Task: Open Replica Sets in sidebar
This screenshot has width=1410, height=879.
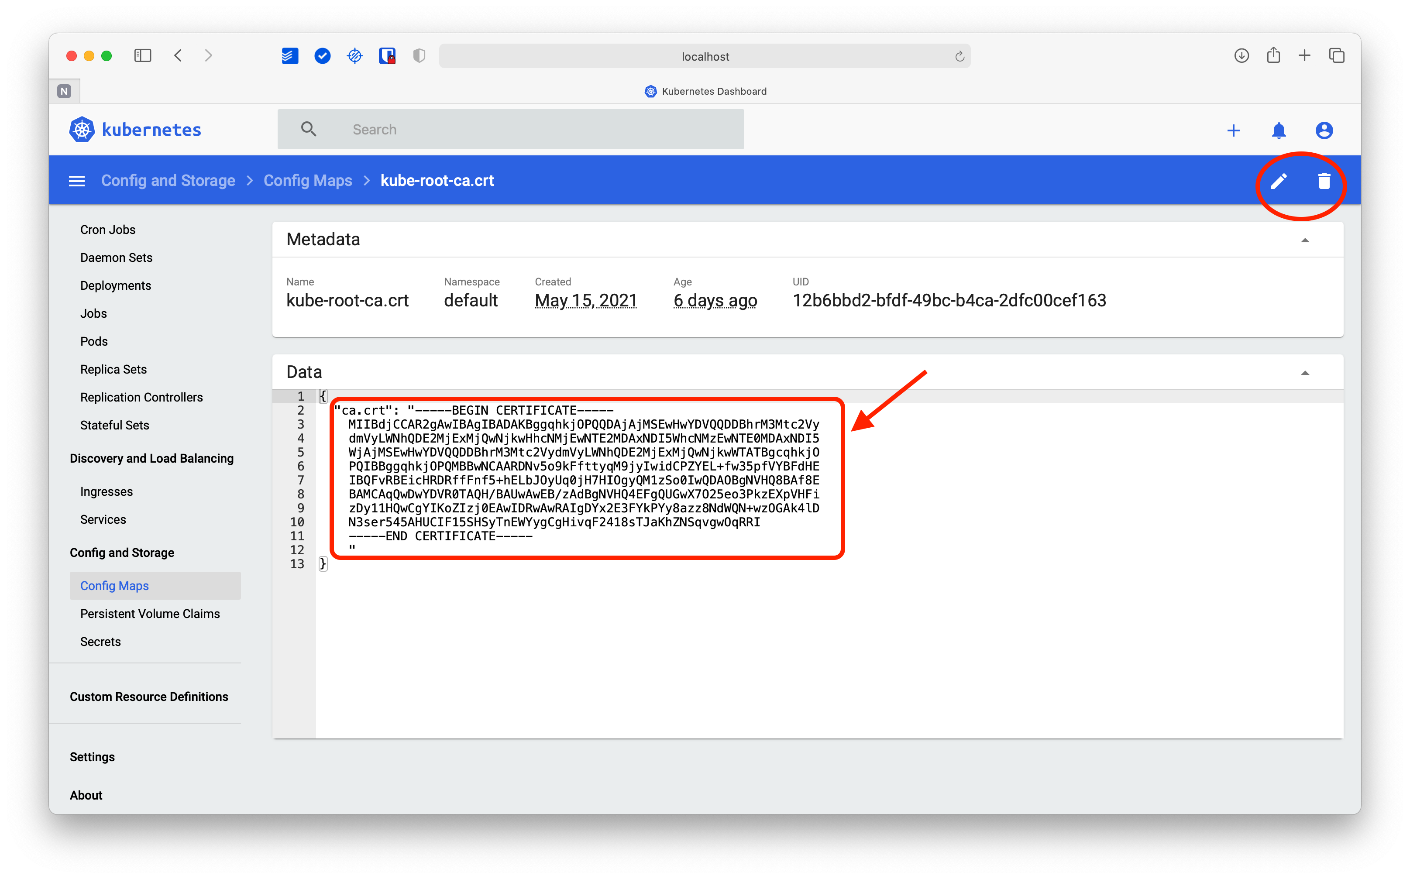Action: [113, 369]
